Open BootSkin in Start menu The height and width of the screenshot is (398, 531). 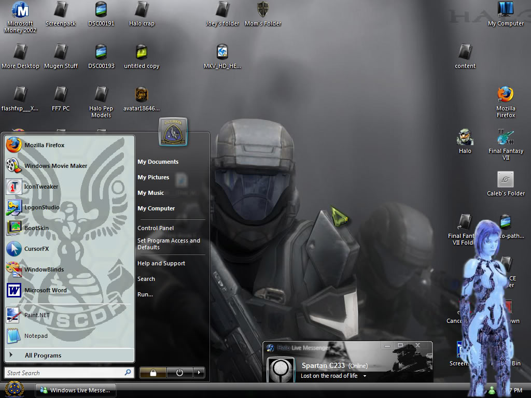point(69,228)
